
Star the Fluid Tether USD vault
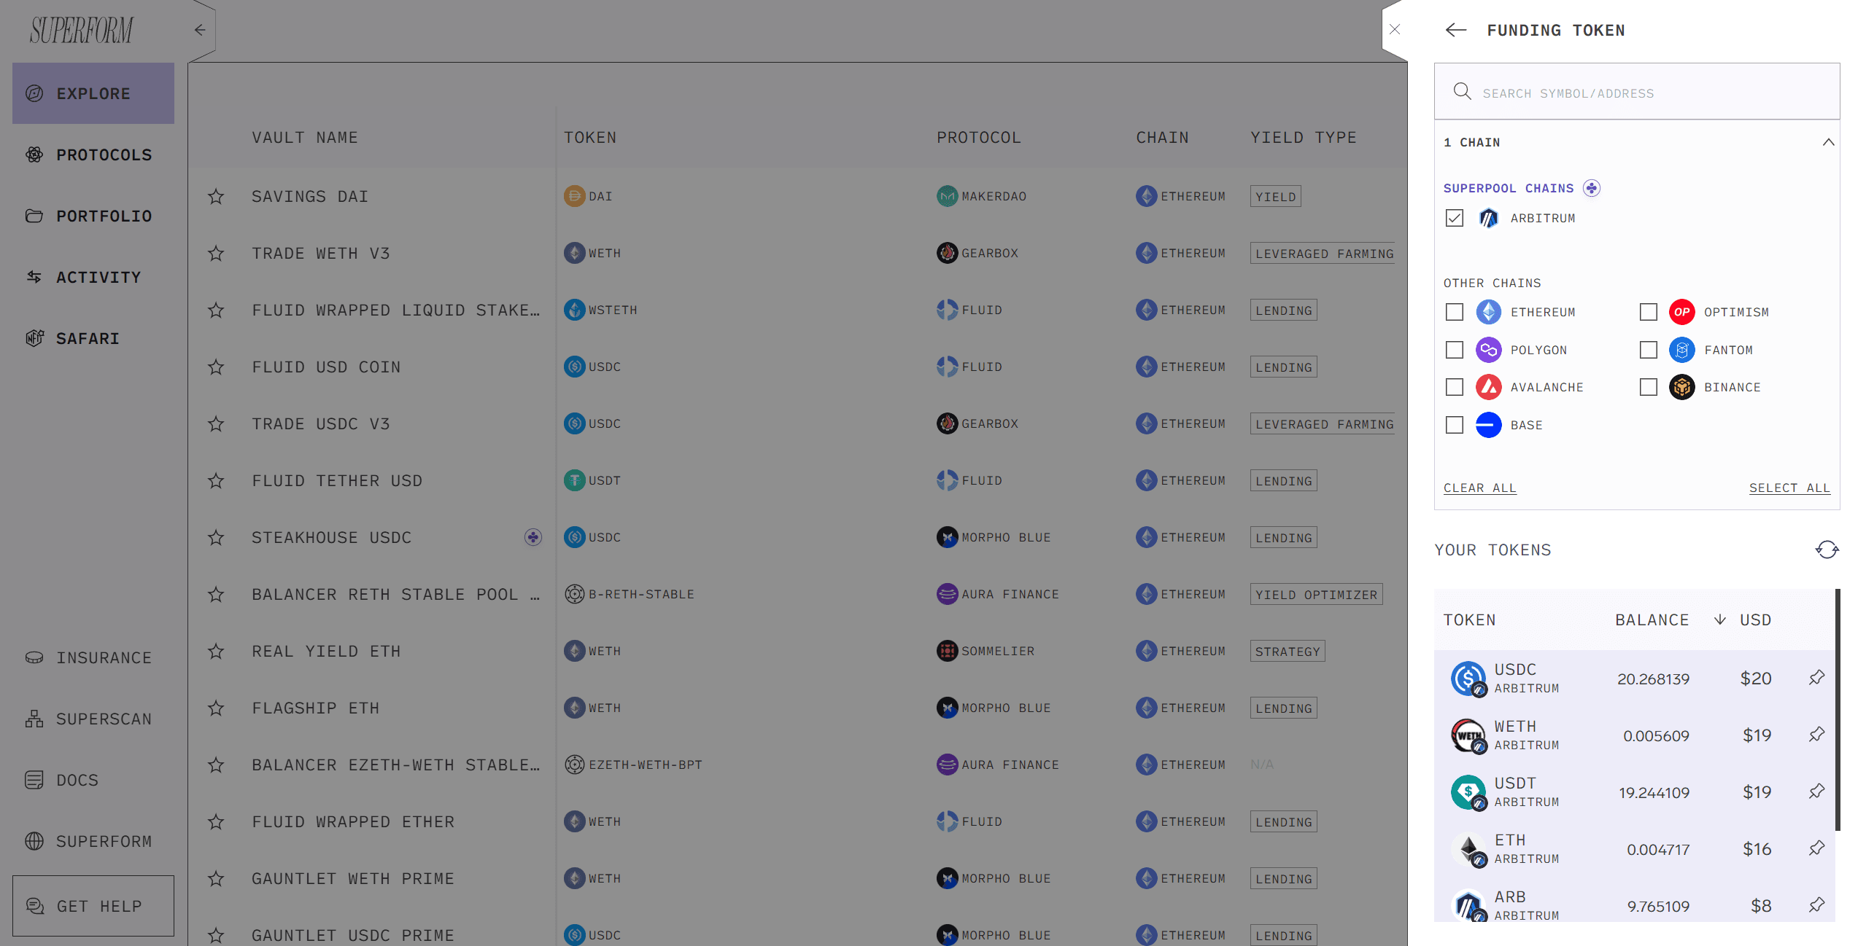(216, 480)
